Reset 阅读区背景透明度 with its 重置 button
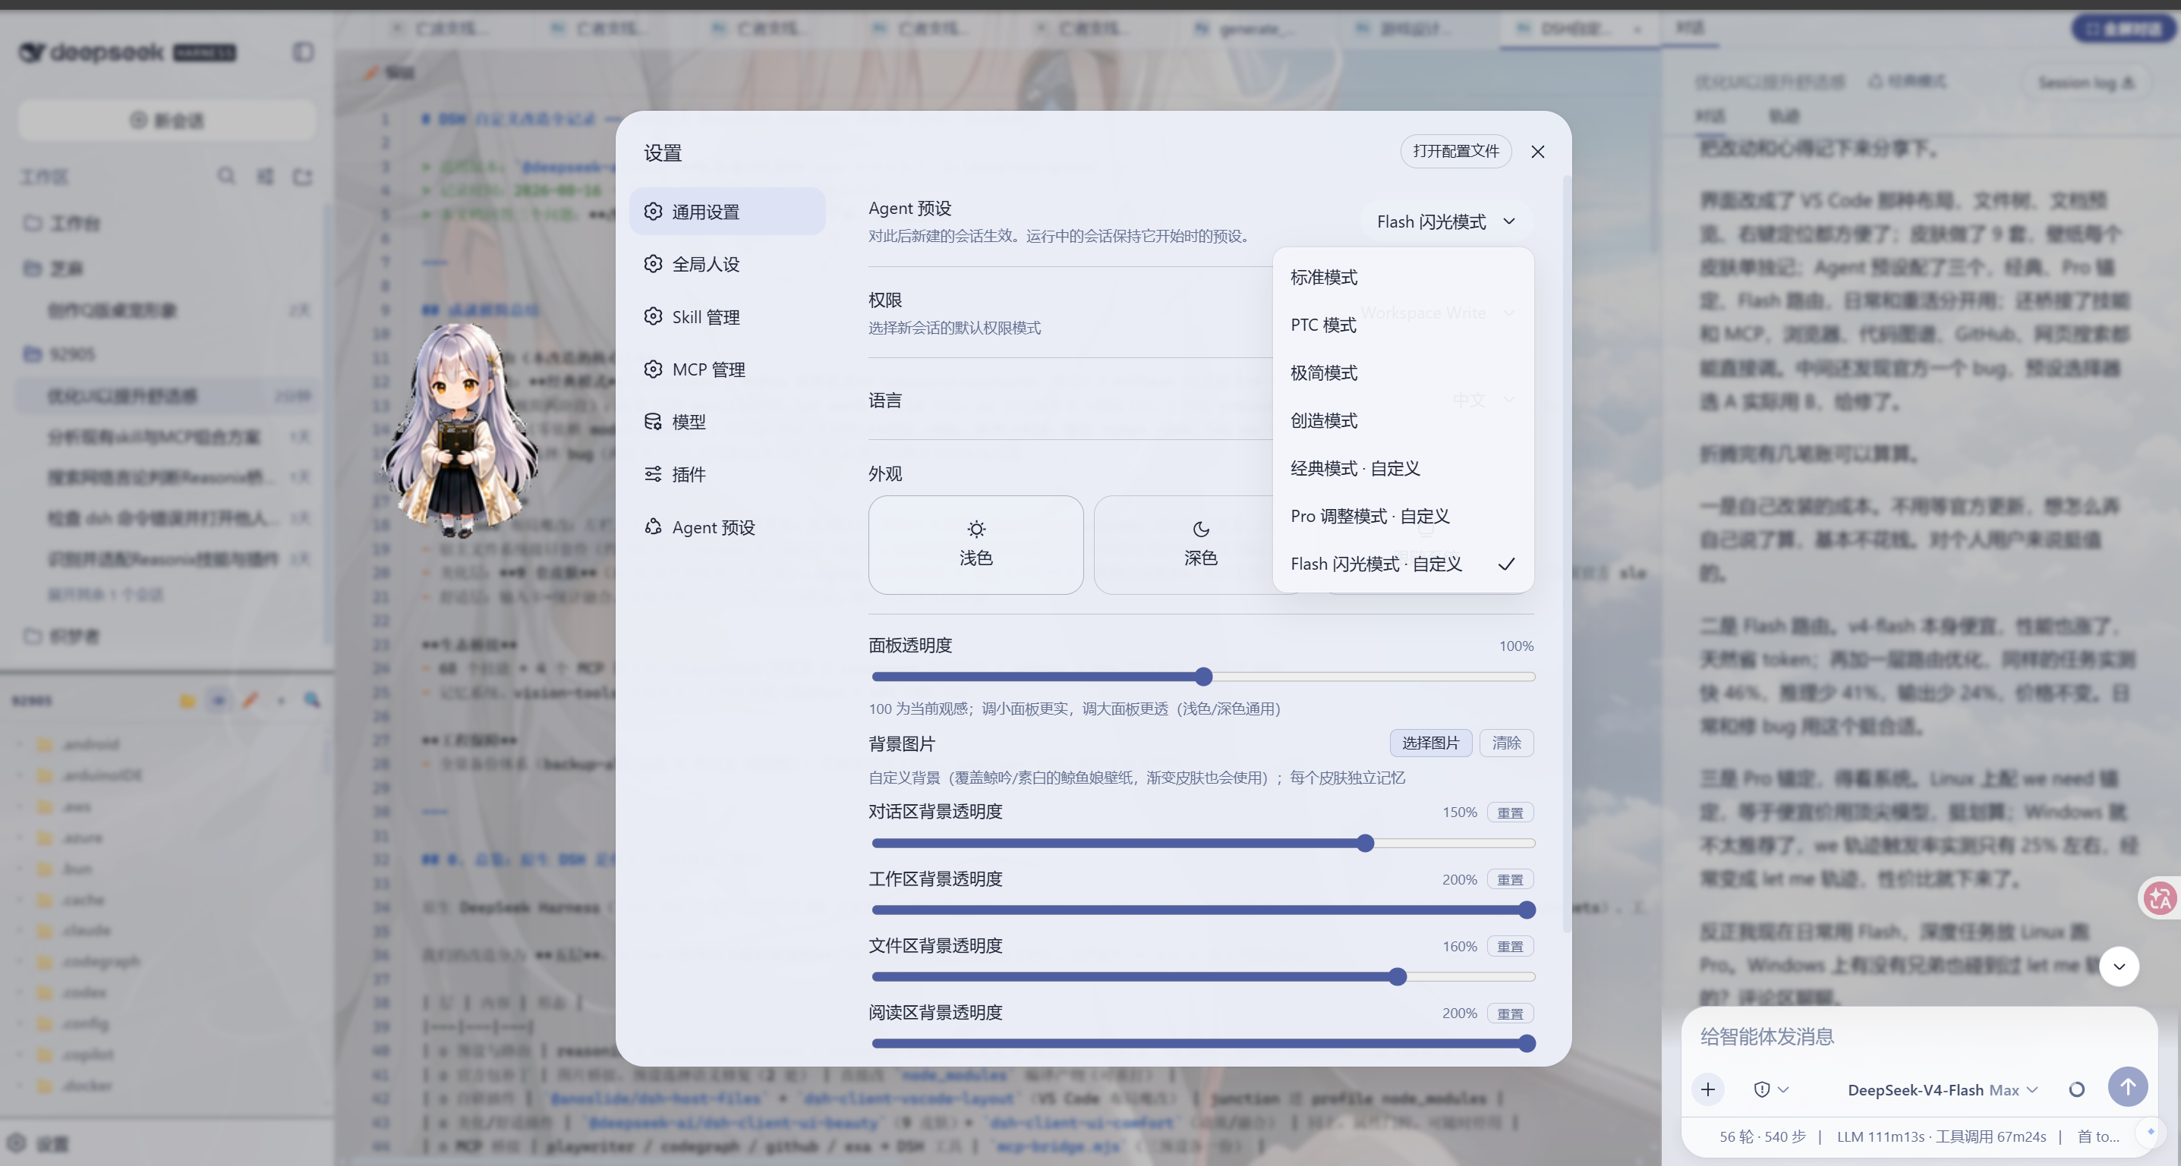Screen dimensions: 2181x1166 pyautogui.click(x=1510, y=1014)
